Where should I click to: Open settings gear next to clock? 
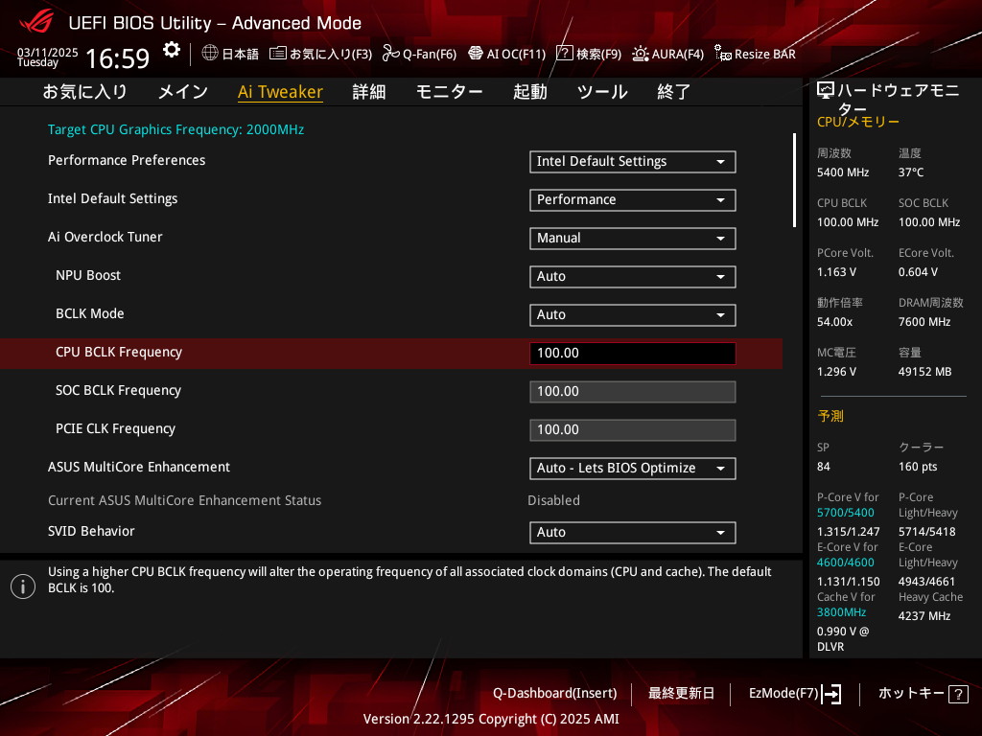[x=171, y=50]
